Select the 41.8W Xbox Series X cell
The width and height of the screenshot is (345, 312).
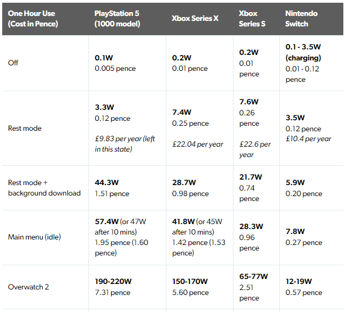[199, 237]
